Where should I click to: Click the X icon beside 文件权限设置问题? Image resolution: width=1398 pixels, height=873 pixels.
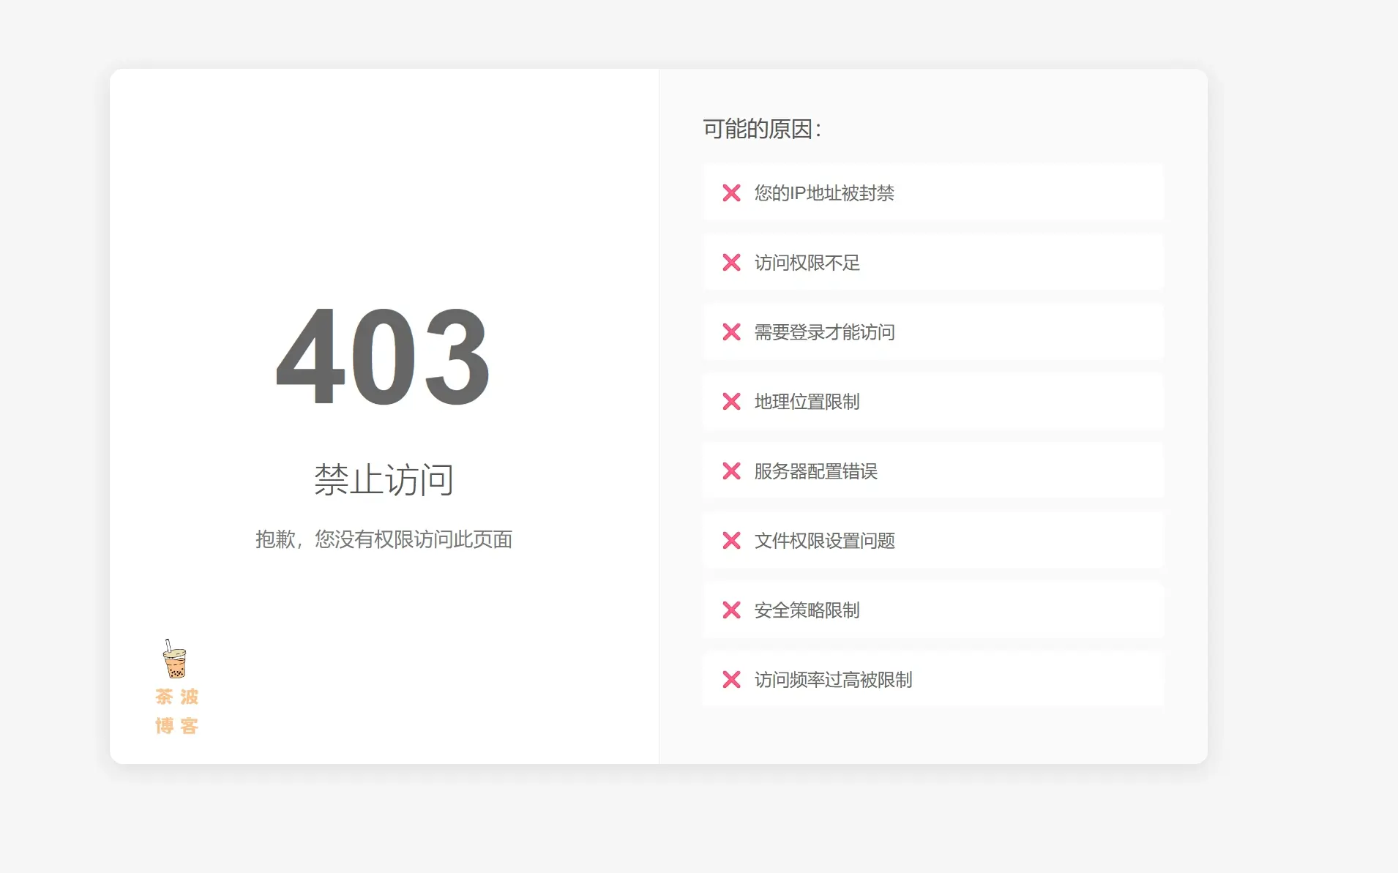pos(731,541)
